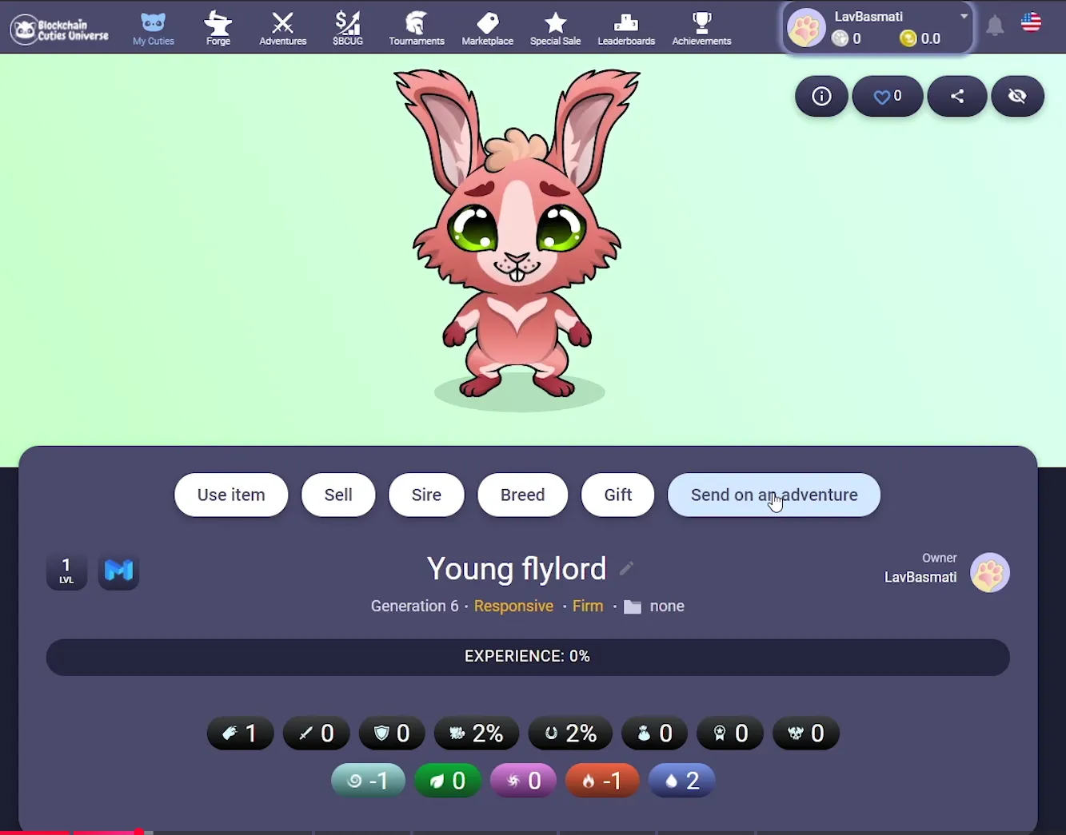Click the silver coin balance in header

click(847, 38)
